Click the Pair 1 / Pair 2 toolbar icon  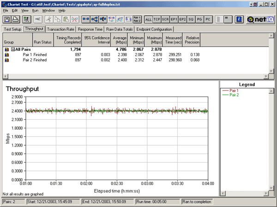point(137,19)
